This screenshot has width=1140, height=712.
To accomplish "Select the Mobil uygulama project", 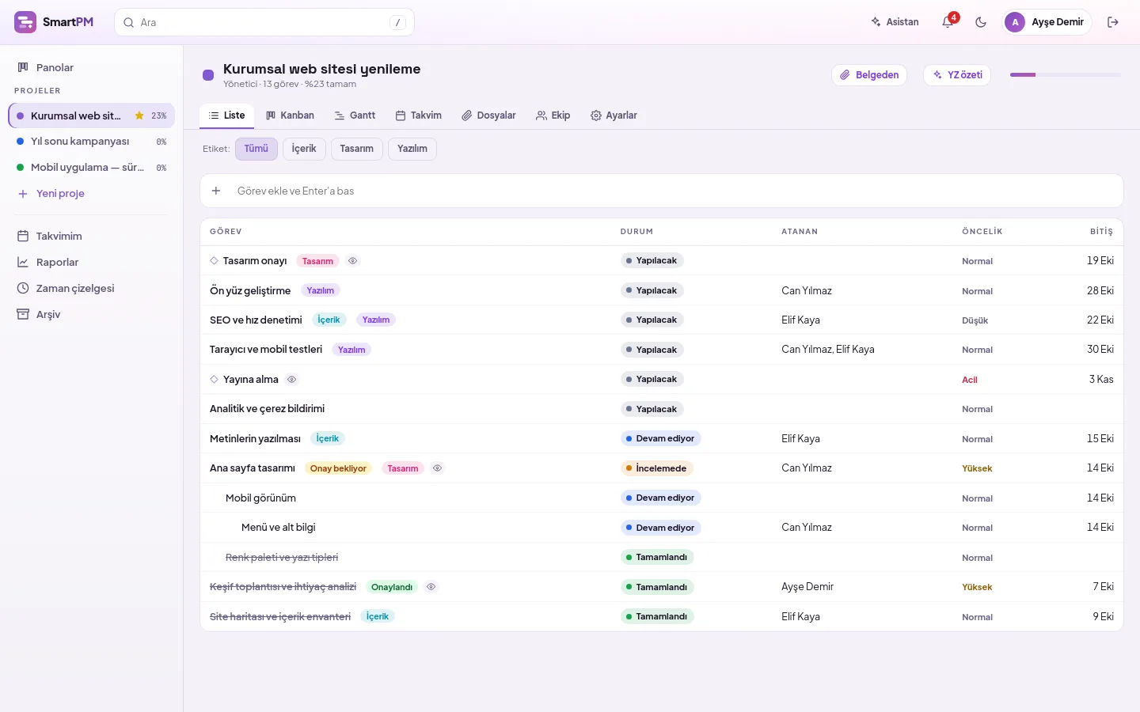I will click(x=91, y=168).
